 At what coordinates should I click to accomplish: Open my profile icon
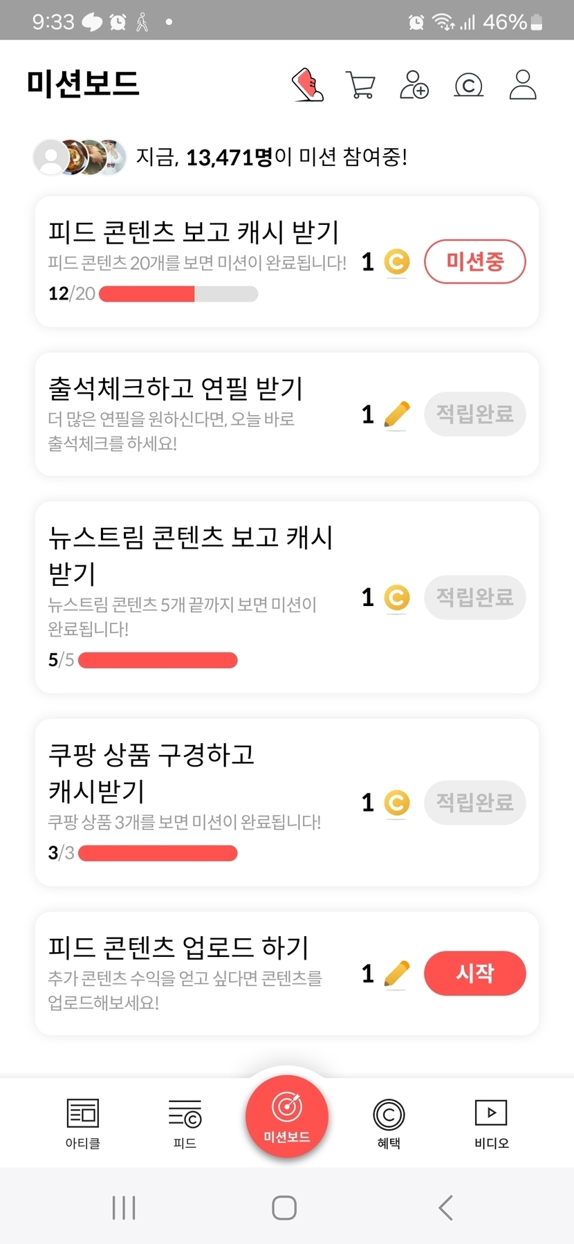[523, 85]
